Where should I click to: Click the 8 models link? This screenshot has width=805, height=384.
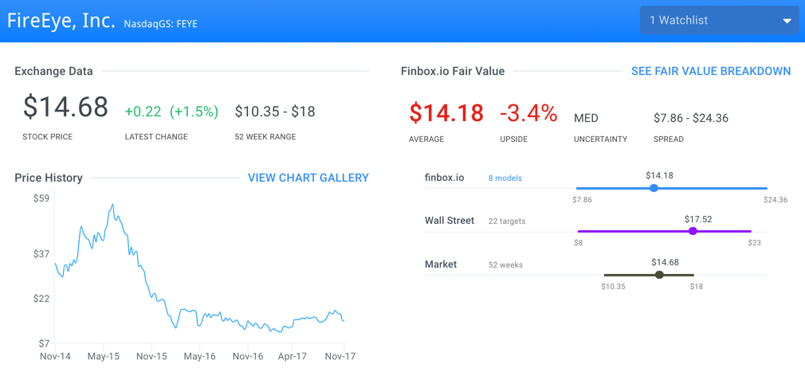pos(505,178)
